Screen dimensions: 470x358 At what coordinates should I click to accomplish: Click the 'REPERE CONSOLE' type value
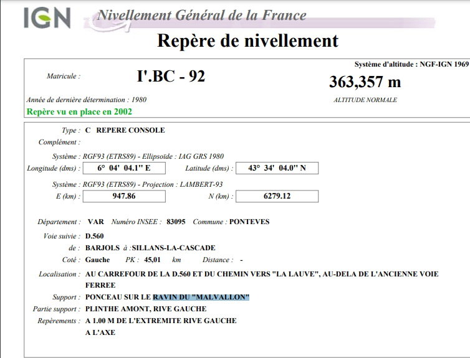(x=130, y=130)
